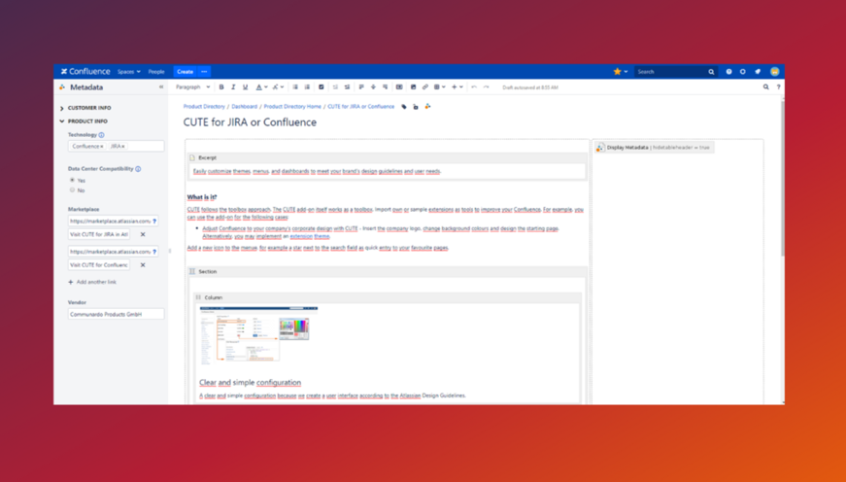Open page restrictions lock icon
The height and width of the screenshot is (482, 846).
[416, 107]
